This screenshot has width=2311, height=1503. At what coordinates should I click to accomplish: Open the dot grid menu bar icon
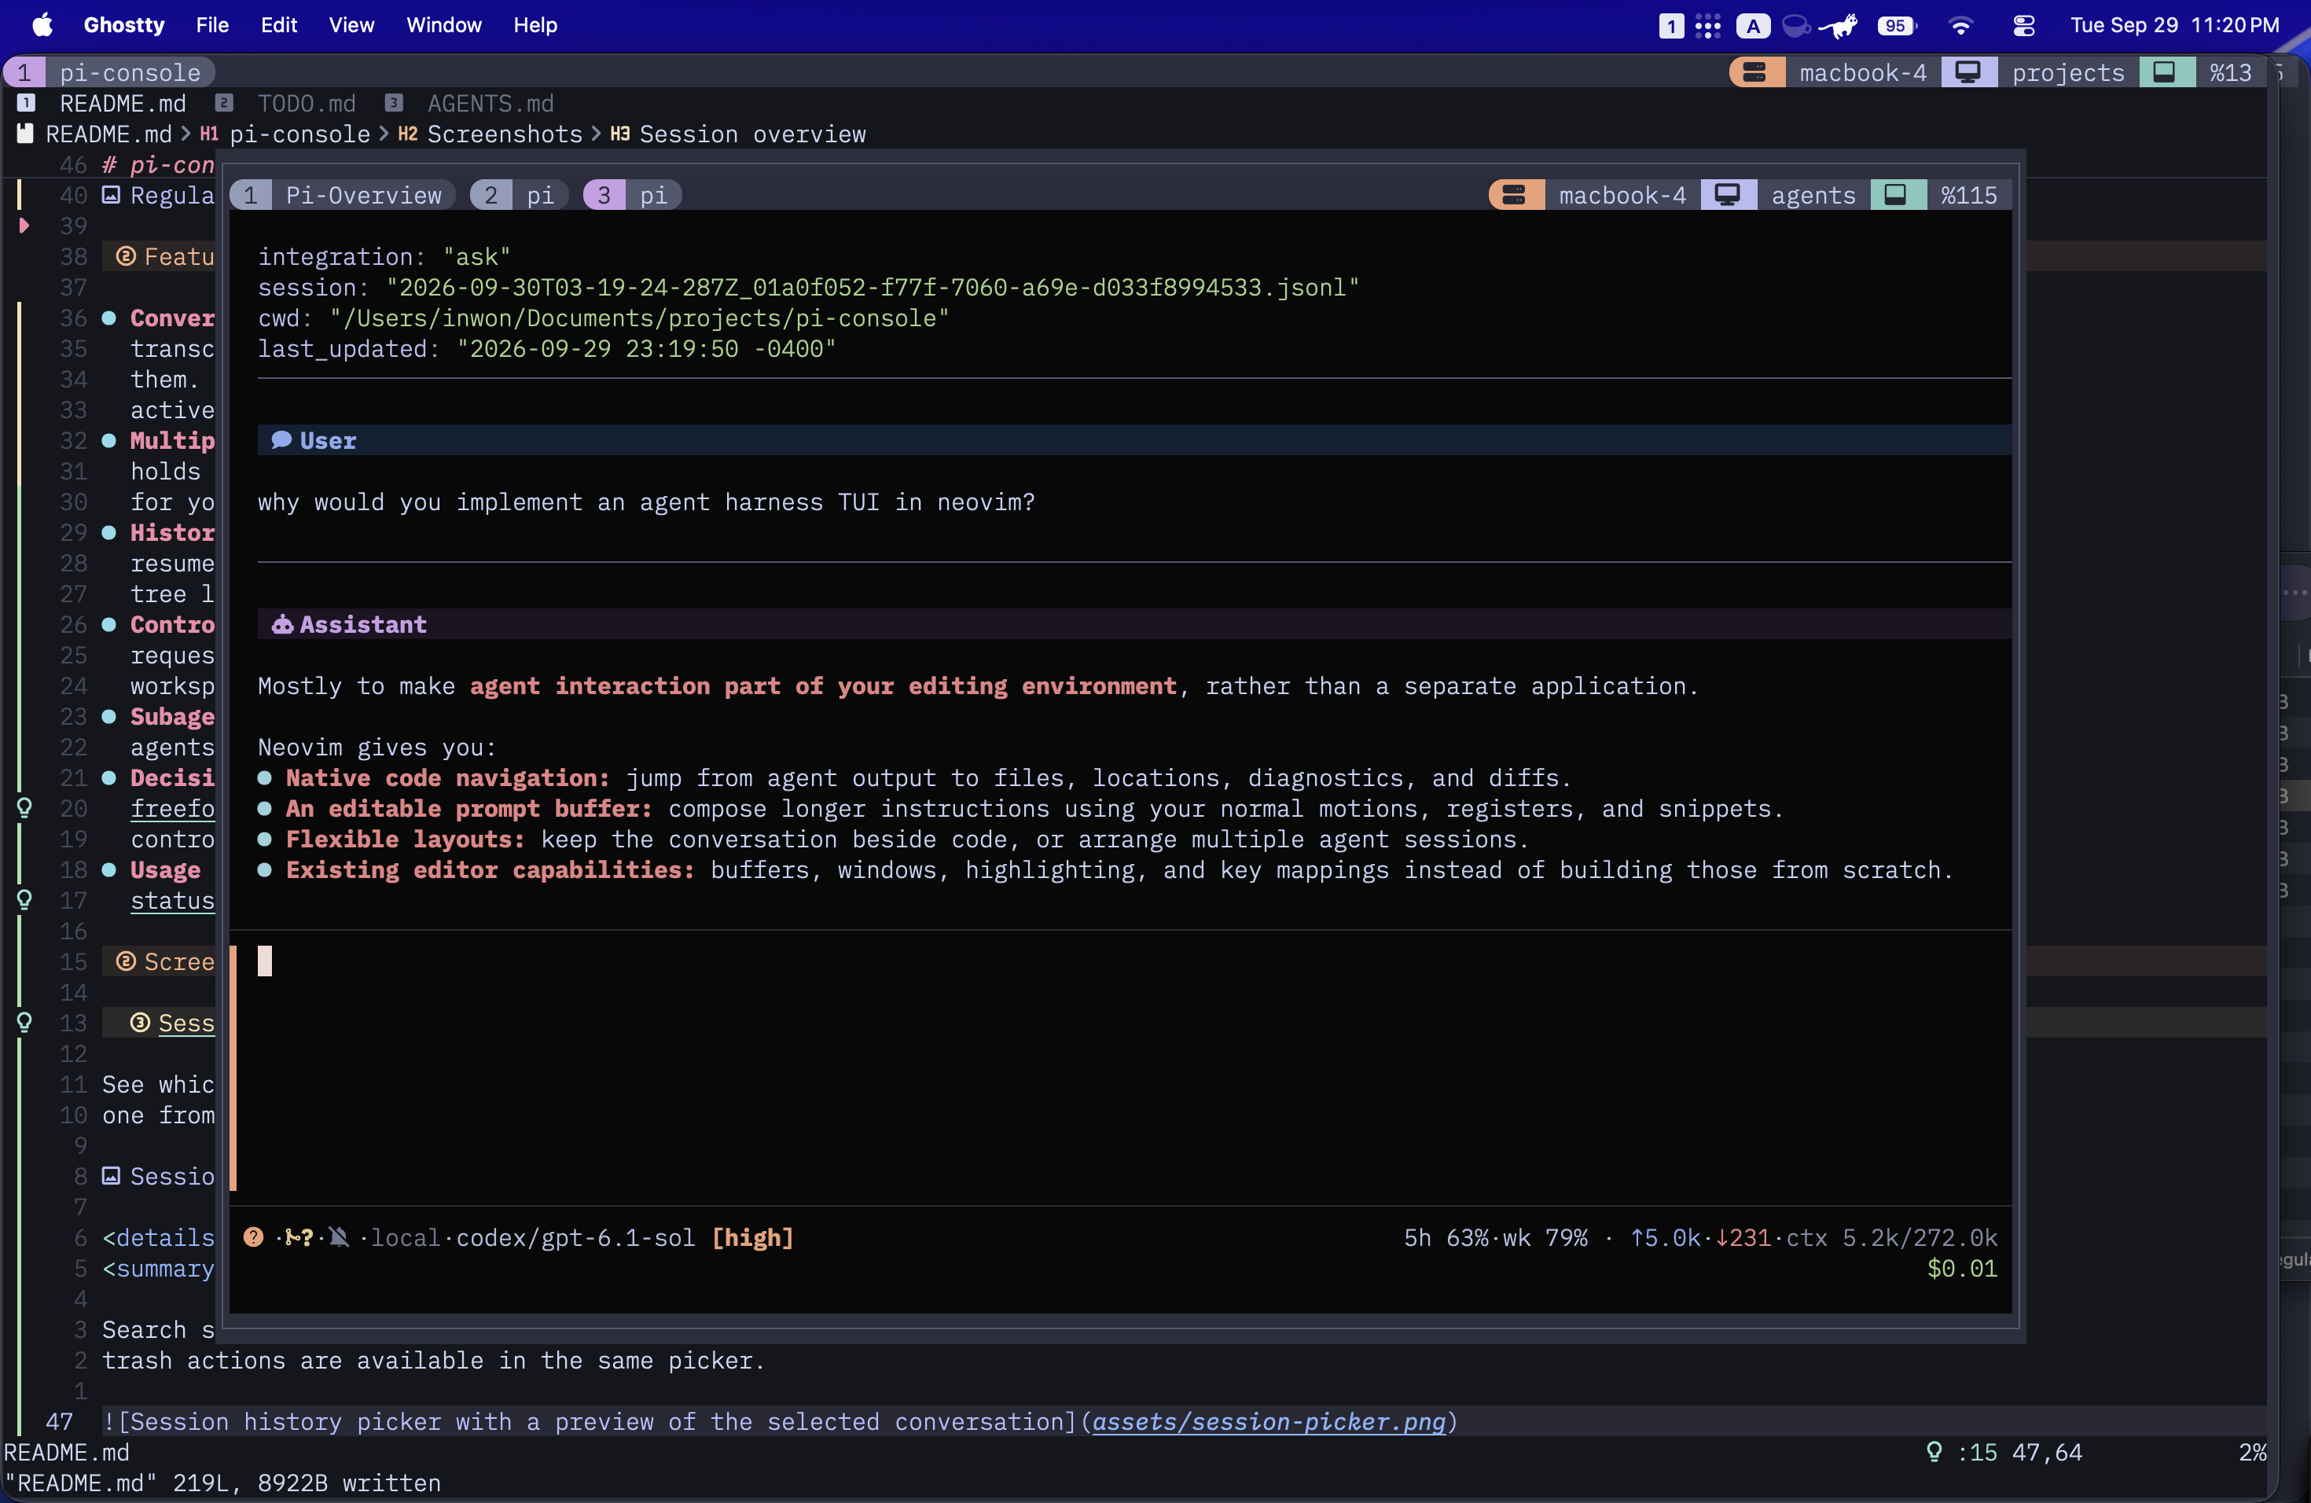(1708, 26)
